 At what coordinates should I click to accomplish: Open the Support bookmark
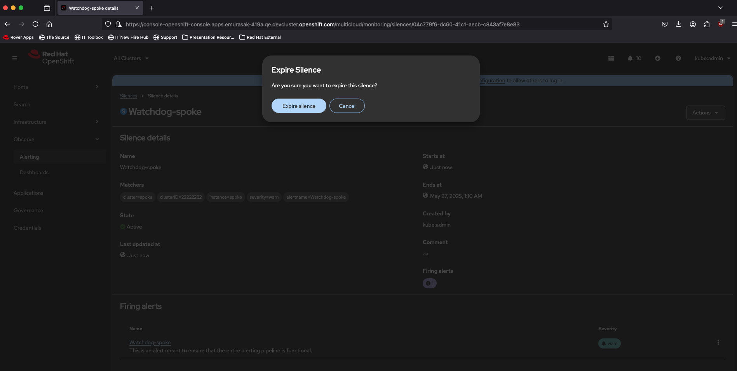166,37
